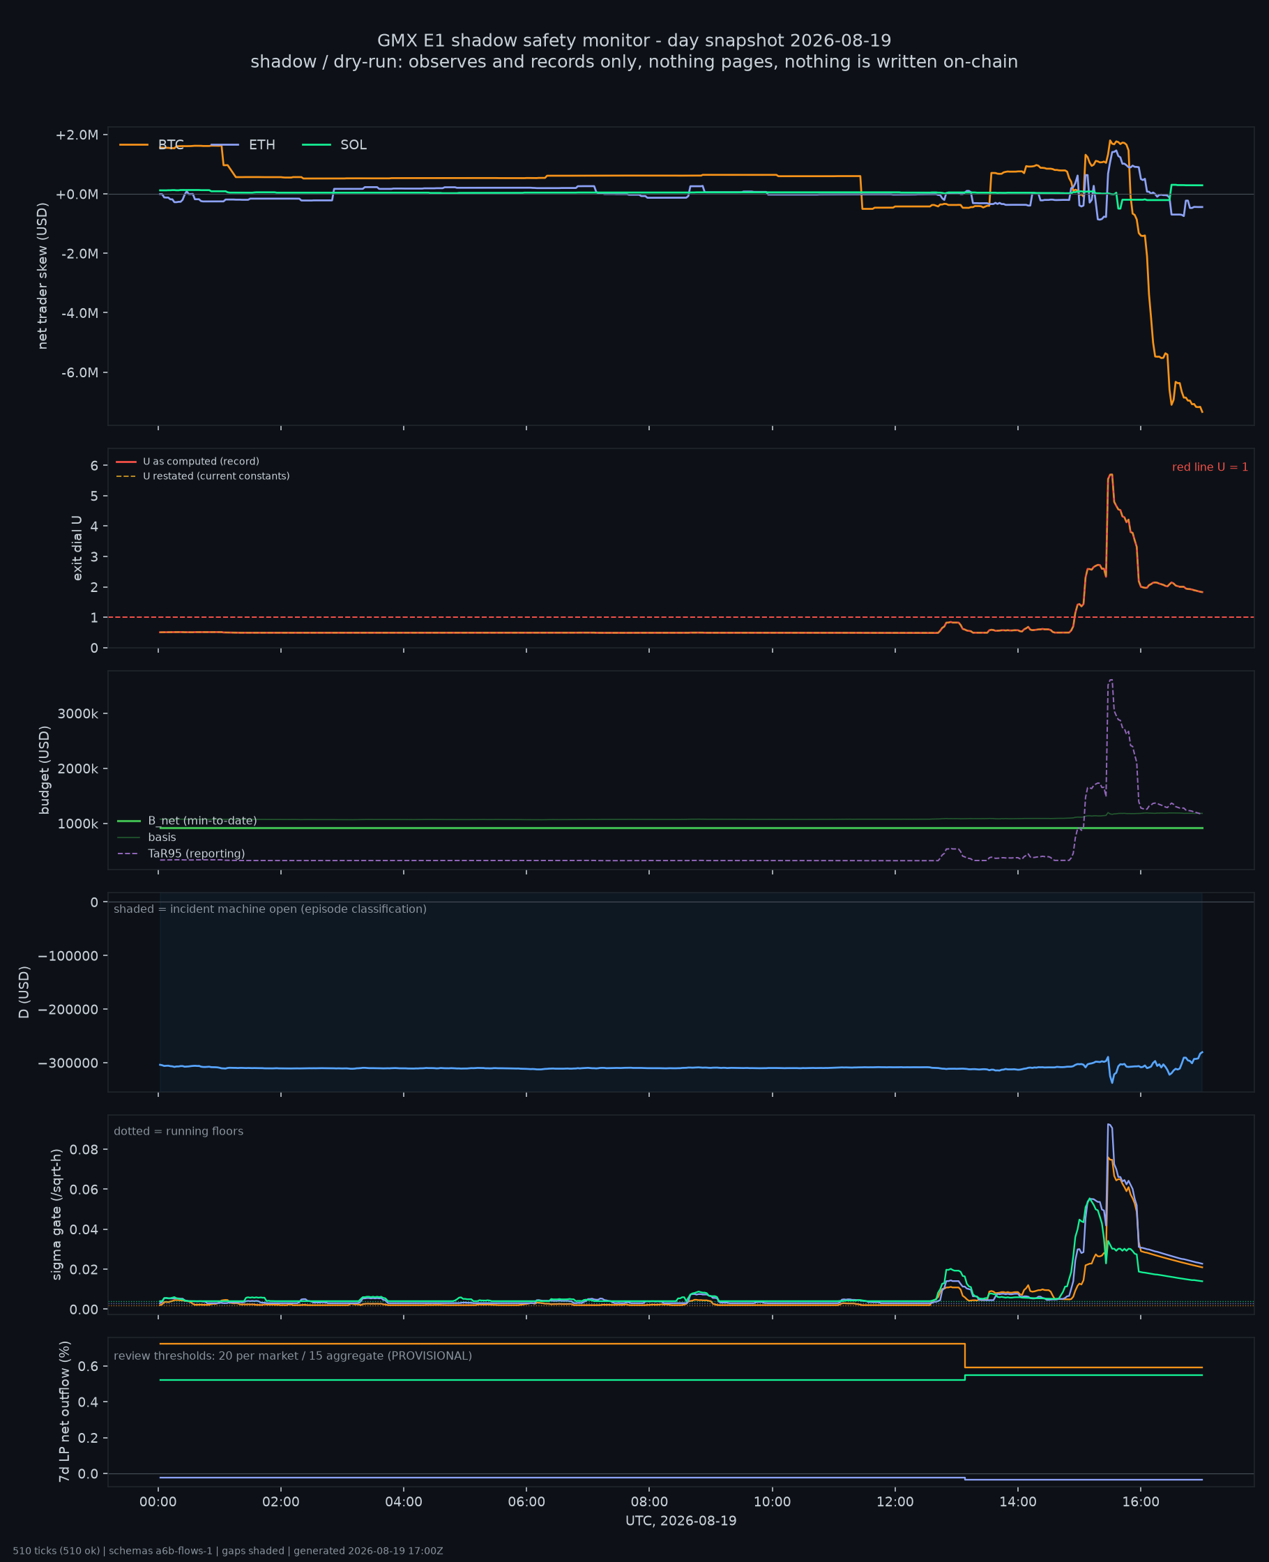Click the BTC legend label

[x=171, y=145]
